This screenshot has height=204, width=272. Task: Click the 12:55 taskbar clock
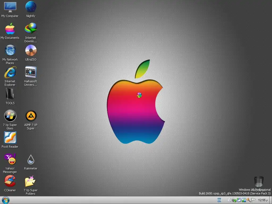[x=263, y=200]
